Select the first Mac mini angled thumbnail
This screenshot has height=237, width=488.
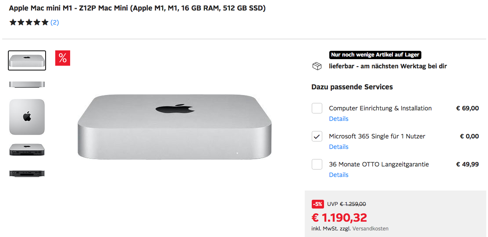[27, 60]
